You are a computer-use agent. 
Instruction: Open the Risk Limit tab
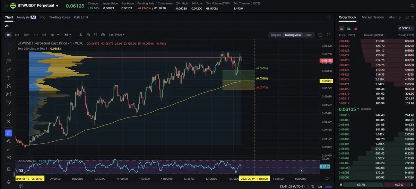81,17
